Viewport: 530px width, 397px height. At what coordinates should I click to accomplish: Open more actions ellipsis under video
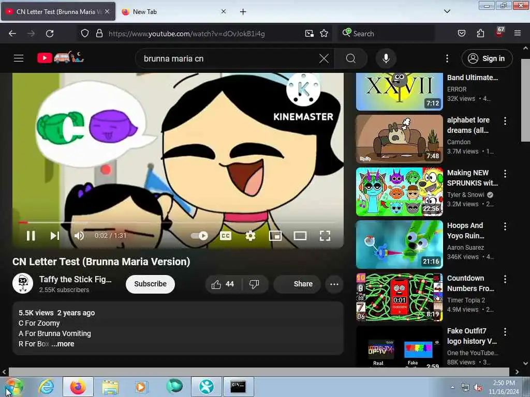[334, 284]
